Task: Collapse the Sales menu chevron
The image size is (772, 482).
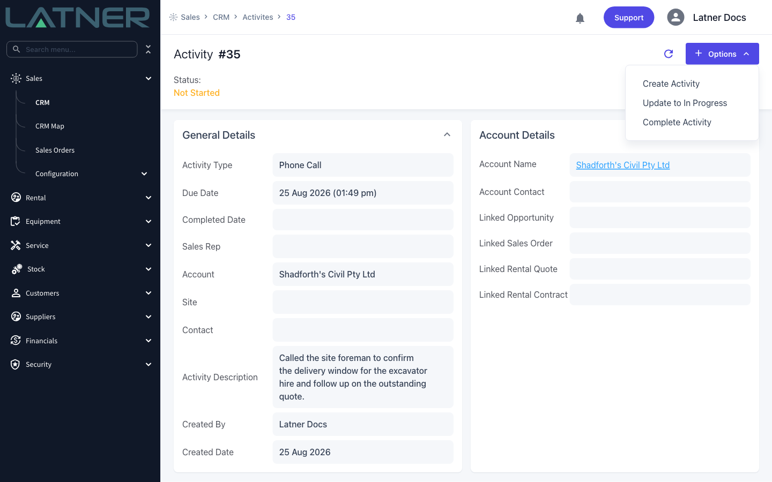Action: pos(149,78)
